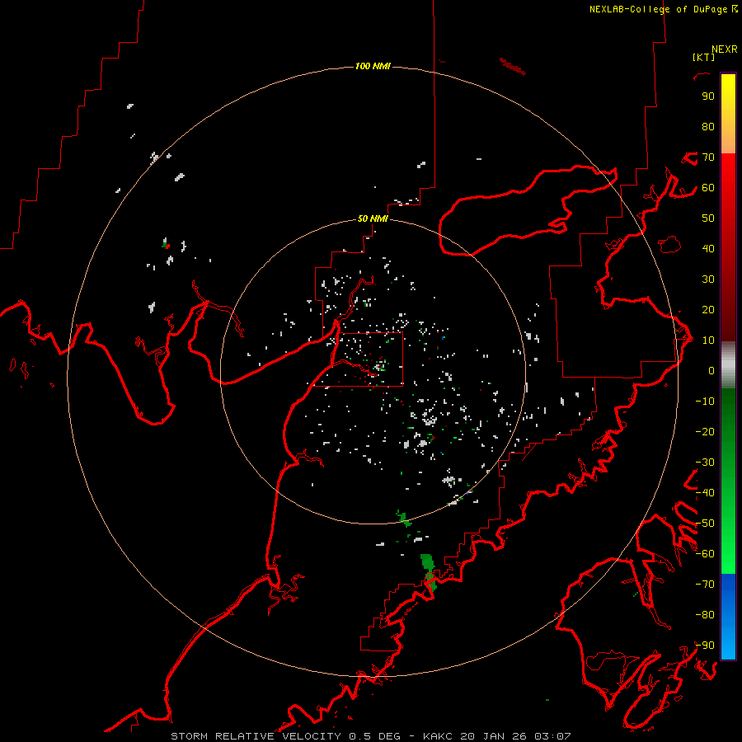
Task: Select the -40 value on velocity scale
Action: coord(705,493)
